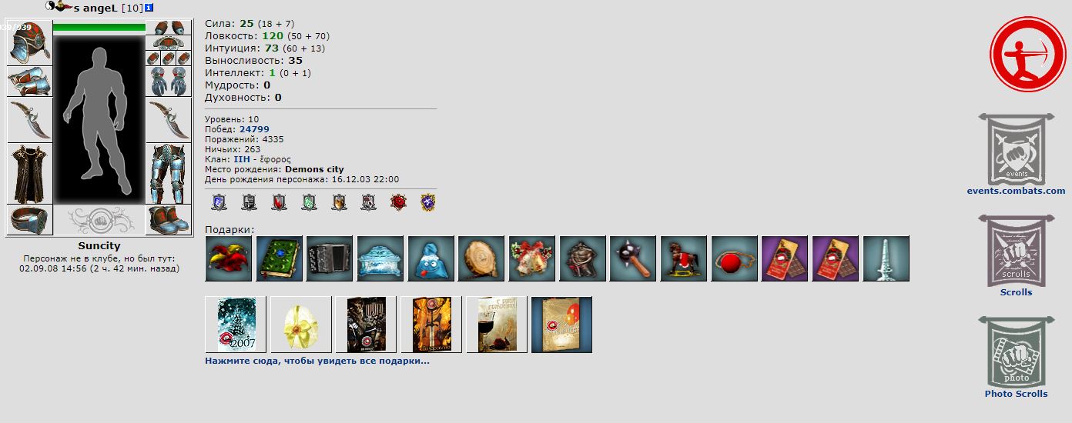Open the Photo Scrolls banner icon

coord(1016,352)
